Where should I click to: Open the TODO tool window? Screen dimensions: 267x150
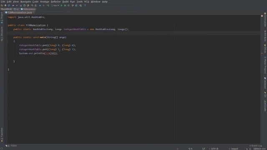point(11,146)
